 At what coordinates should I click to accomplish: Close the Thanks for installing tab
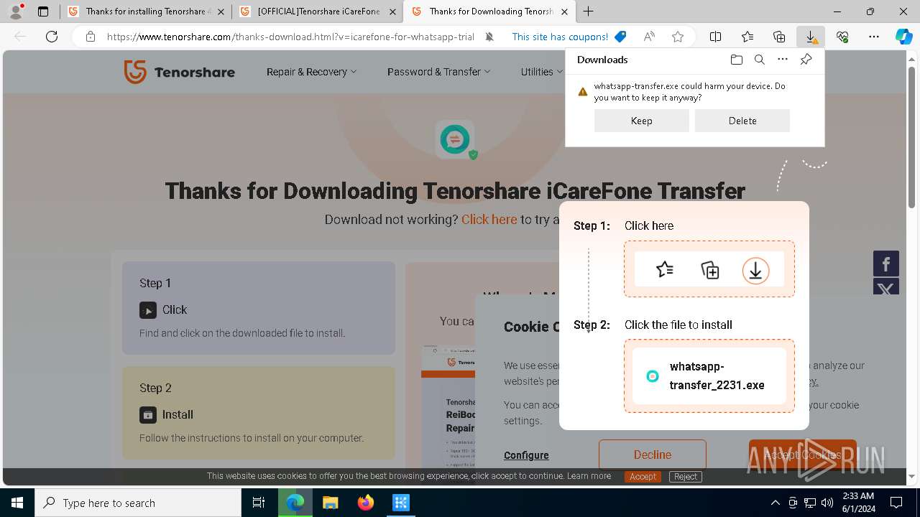click(221, 11)
